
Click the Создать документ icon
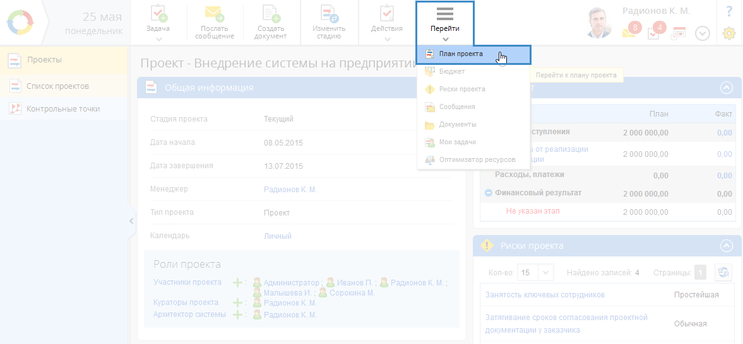coord(271,14)
